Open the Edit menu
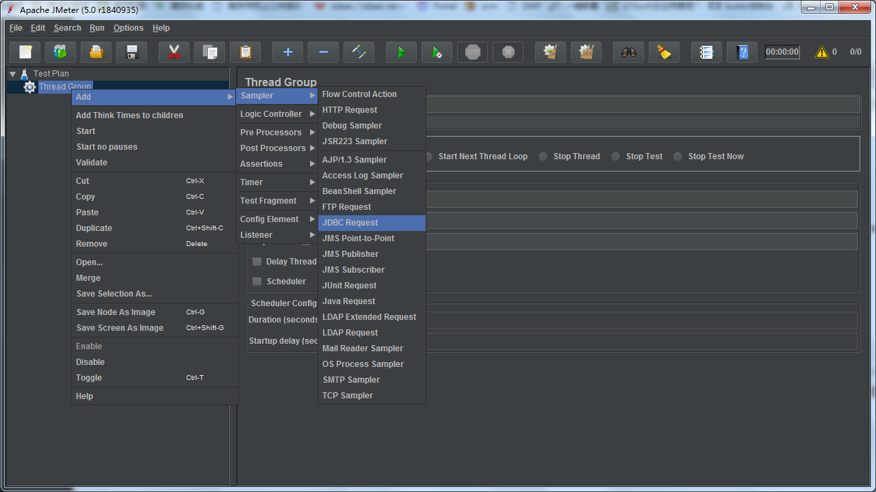 [38, 28]
